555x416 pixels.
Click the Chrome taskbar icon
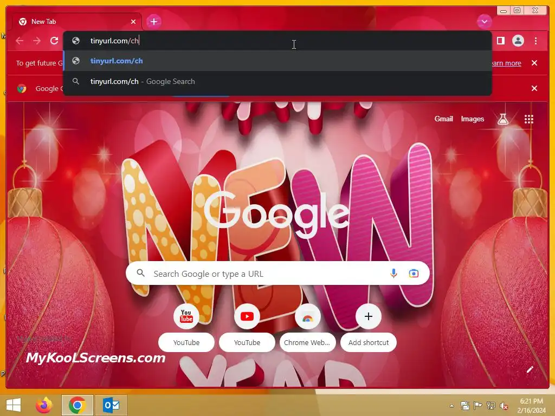coord(77,405)
